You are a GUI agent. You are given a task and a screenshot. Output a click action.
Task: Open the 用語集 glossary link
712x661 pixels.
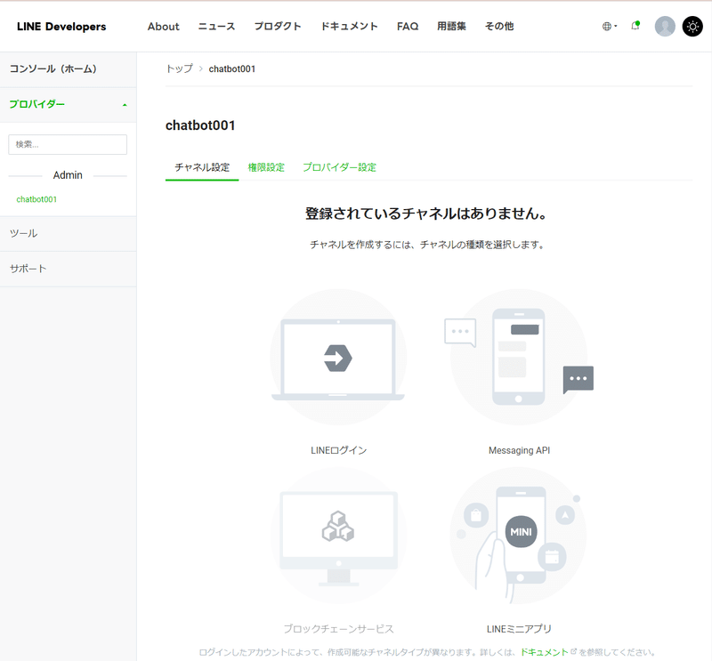point(451,27)
